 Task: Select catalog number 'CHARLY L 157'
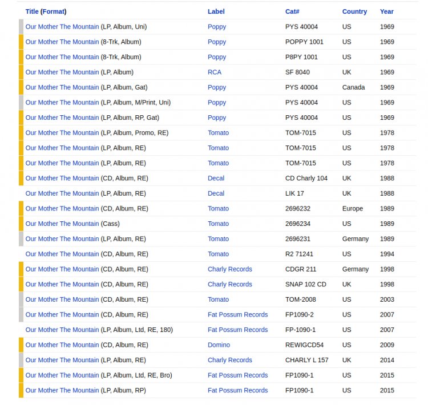click(307, 360)
